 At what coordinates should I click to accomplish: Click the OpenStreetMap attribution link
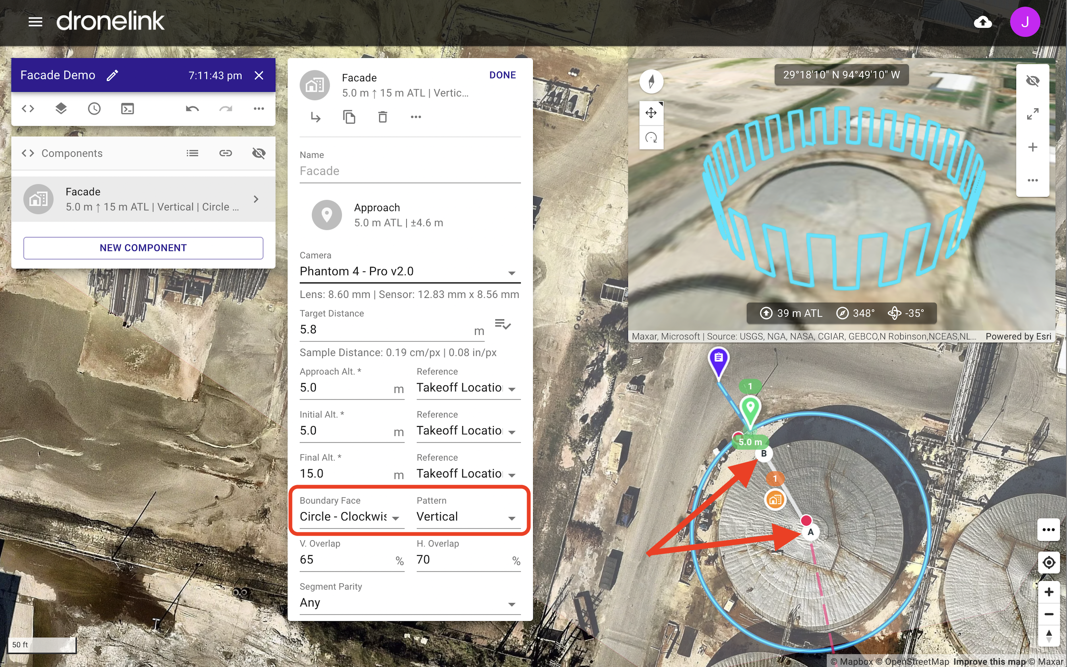point(912,661)
